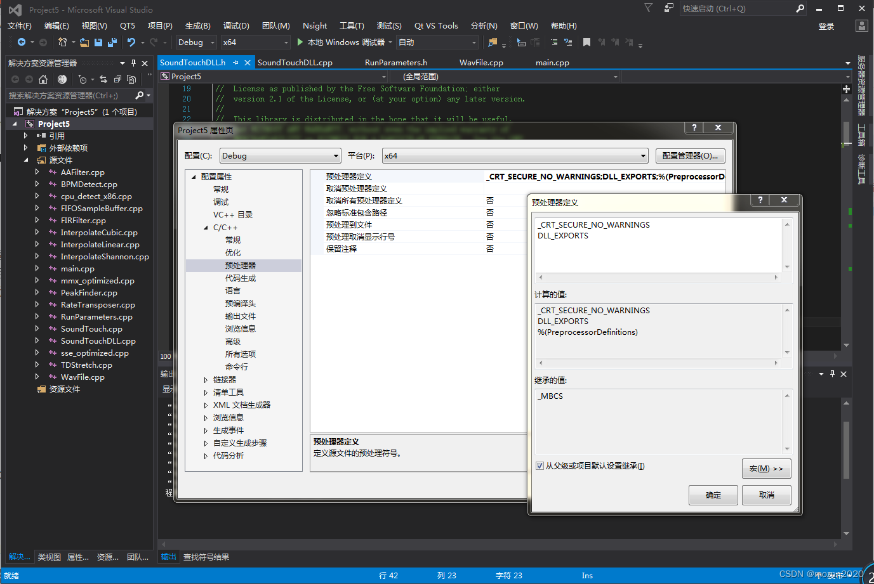874x584 pixels.
Task: Click home icon in solution explorer
Action: coord(43,79)
